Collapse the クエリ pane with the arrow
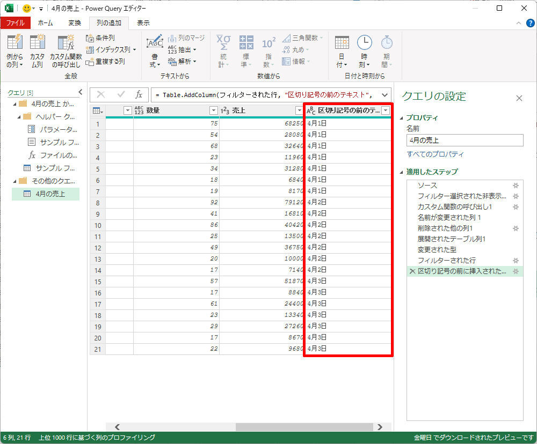Viewport: 537px width, 444px height. point(81,92)
